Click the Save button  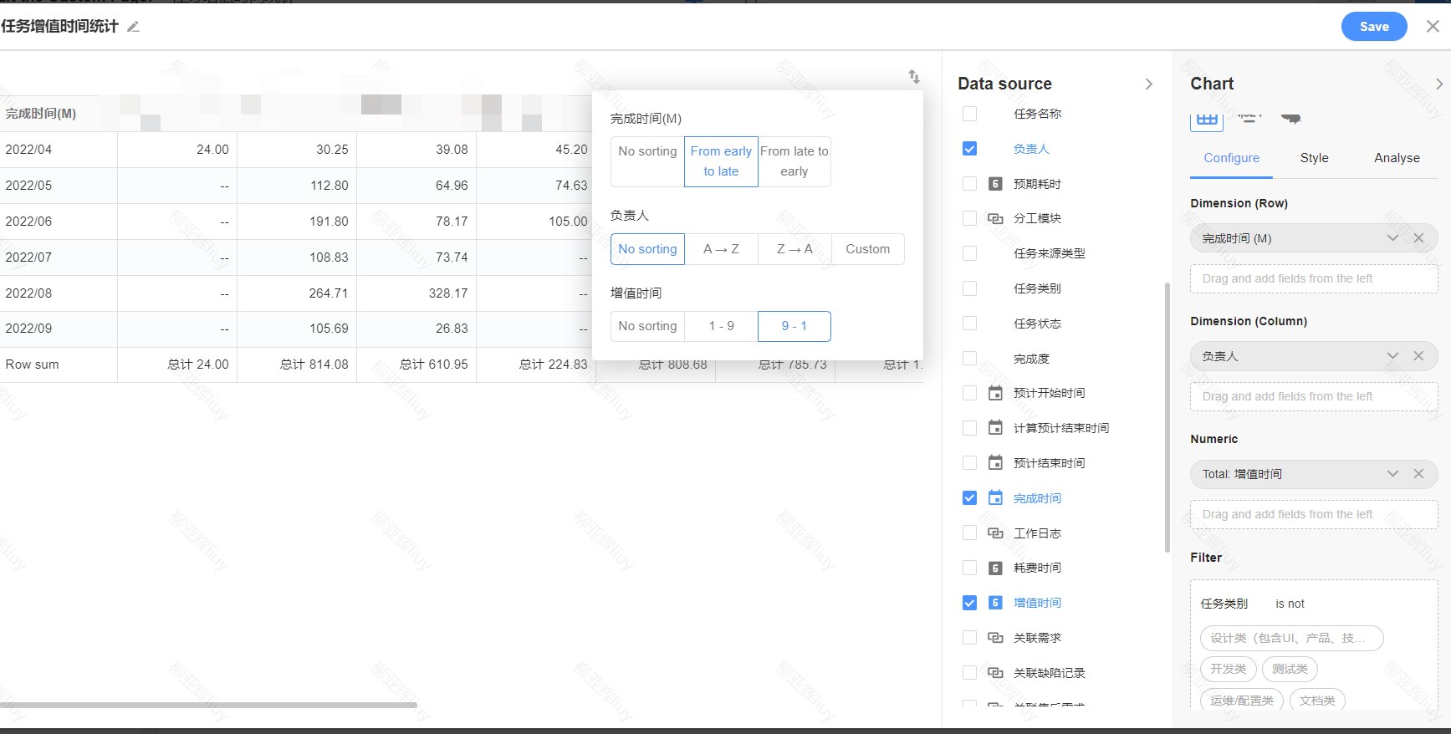coord(1373,27)
